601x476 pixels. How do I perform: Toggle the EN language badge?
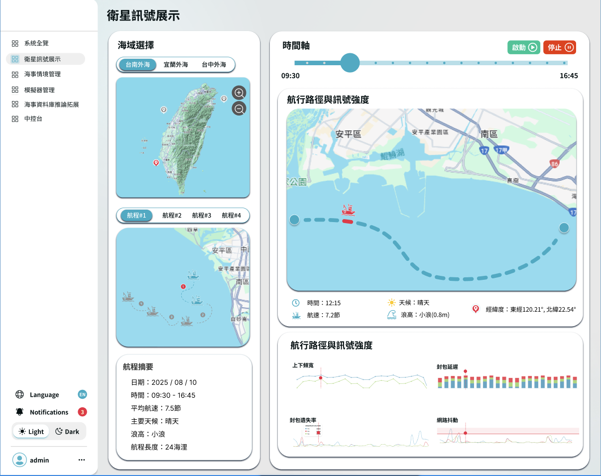pyautogui.click(x=83, y=395)
